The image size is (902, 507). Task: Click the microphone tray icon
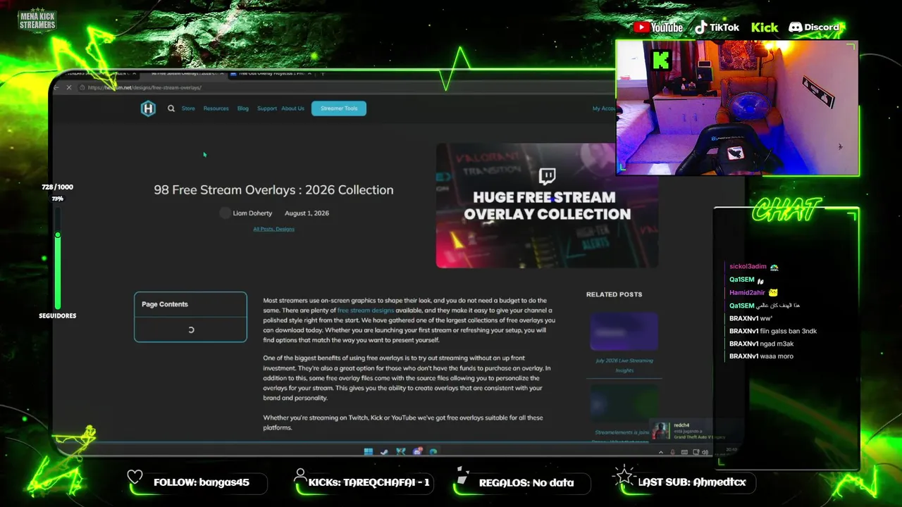point(673,452)
